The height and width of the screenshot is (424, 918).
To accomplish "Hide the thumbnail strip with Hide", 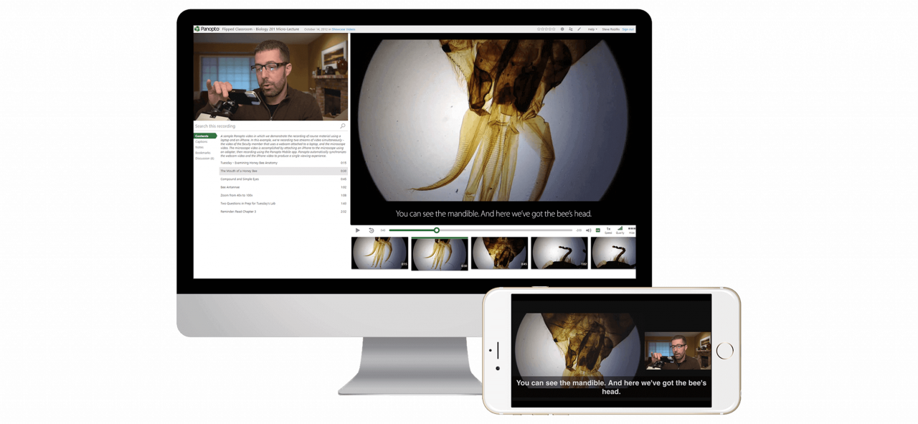I will 631,230.
